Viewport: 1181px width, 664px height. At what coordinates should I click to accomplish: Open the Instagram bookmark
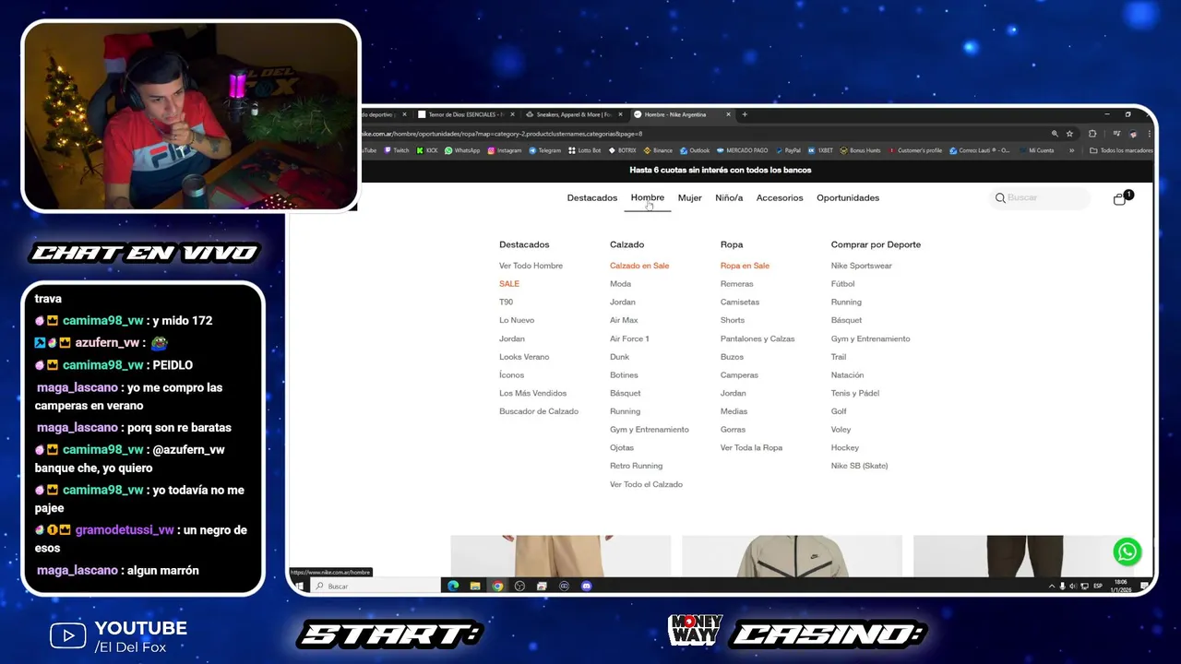click(x=505, y=150)
